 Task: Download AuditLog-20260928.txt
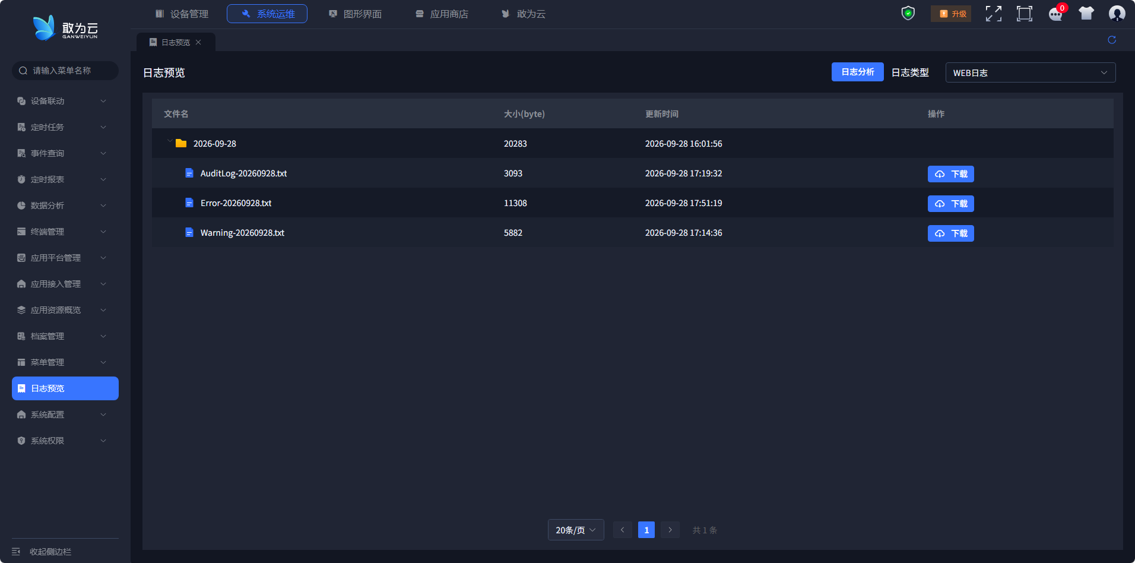point(951,174)
